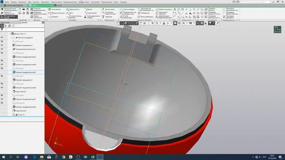Select the Дуга arc tool

coord(70,13)
